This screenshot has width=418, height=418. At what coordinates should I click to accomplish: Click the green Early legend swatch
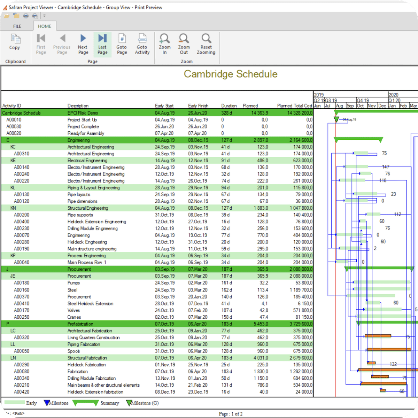[x=15, y=403]
